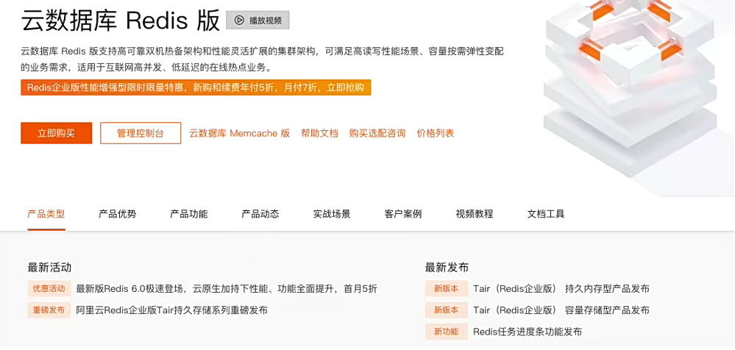Open the 实战场景 tab

click(332, 214)
